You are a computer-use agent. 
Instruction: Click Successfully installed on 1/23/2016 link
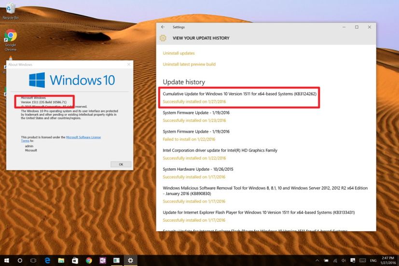[x=194, y=120]
